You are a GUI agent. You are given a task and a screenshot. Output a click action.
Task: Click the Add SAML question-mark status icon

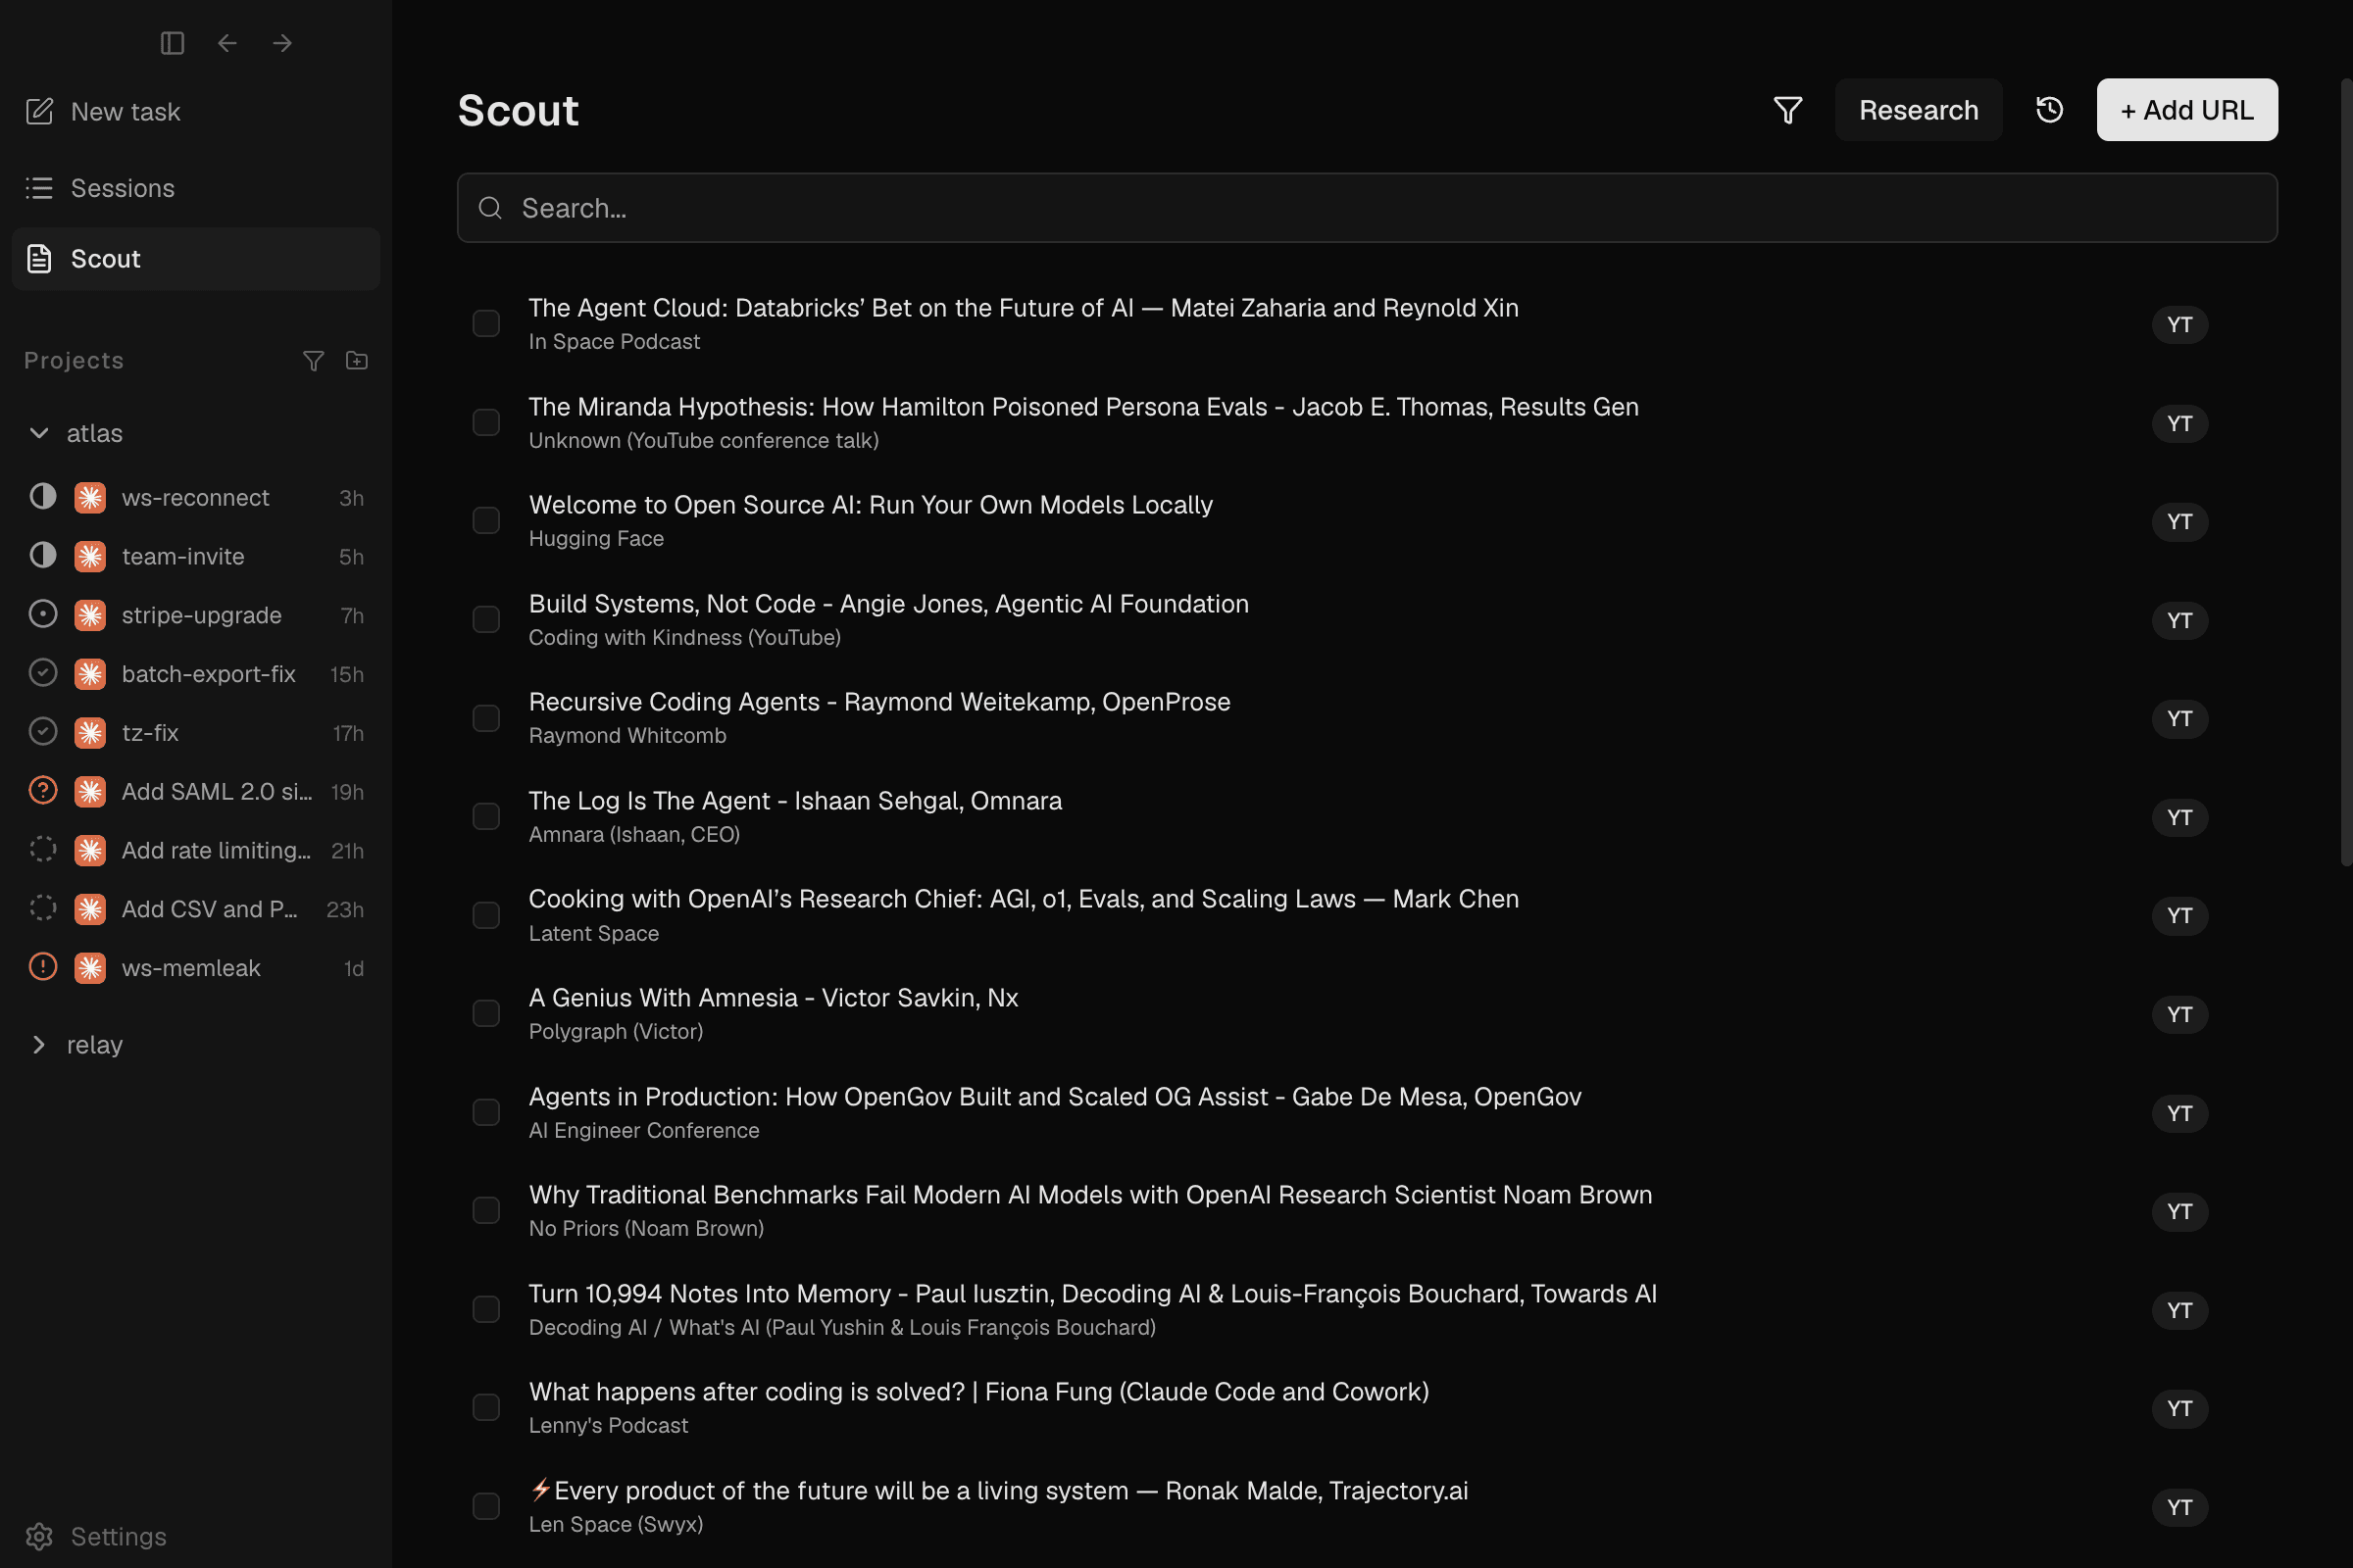click(43, 791)
